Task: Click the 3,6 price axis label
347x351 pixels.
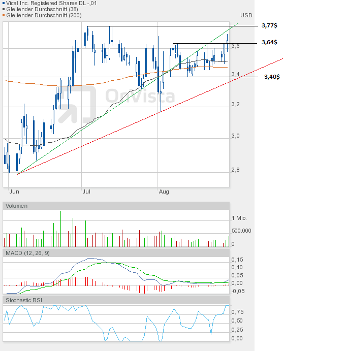Action: [x=235, y=46]
